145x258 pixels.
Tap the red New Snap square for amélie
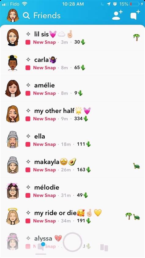(x=28, y=93)
